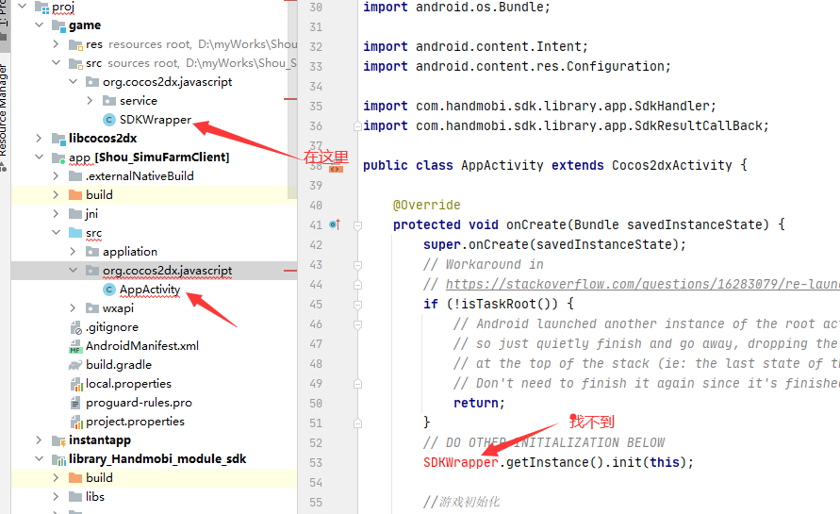Toggle the comment fold marker on line 43
The height and width of the screenshot is (514, 840).
click(357, 265)
